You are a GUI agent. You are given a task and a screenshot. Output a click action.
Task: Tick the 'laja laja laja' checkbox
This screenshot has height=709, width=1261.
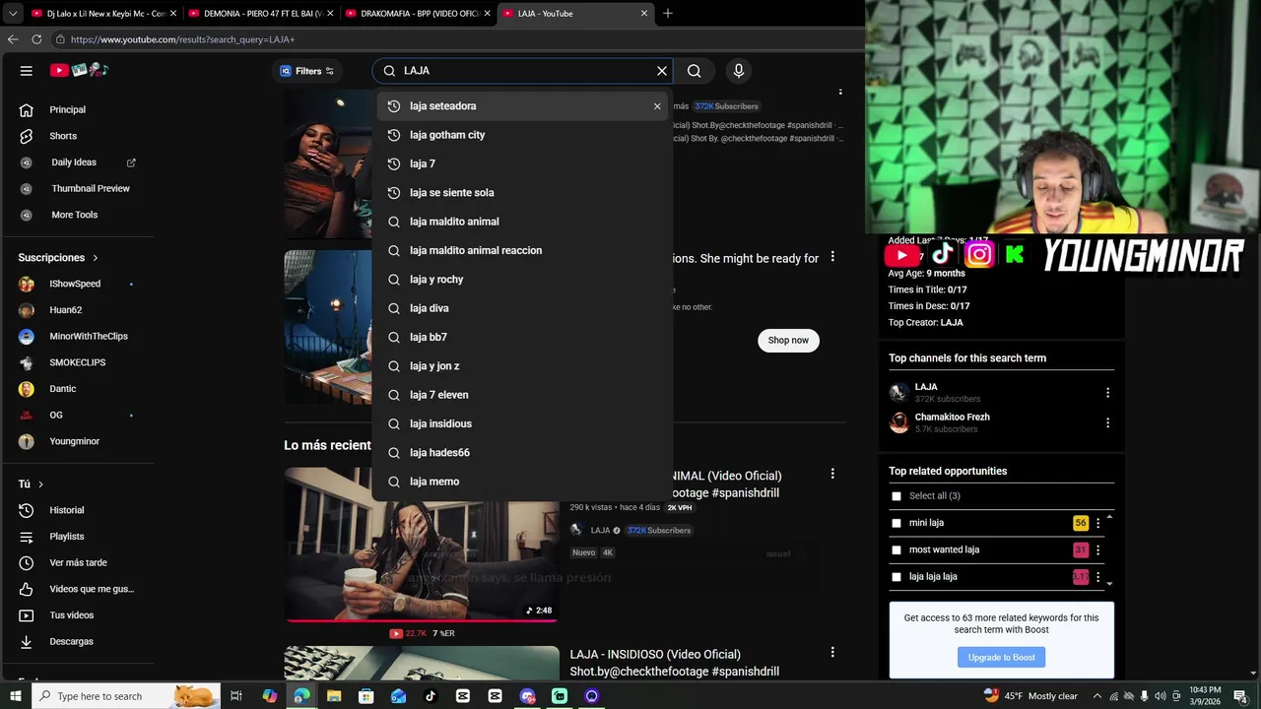pos(896,576)
